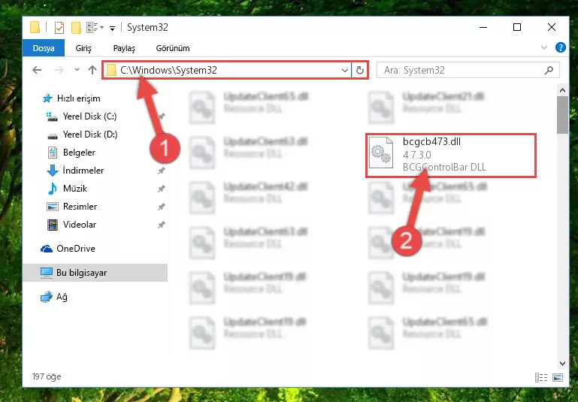Expand the address bar history dropdown
578x402 pixels.
[x=345, y=70]
